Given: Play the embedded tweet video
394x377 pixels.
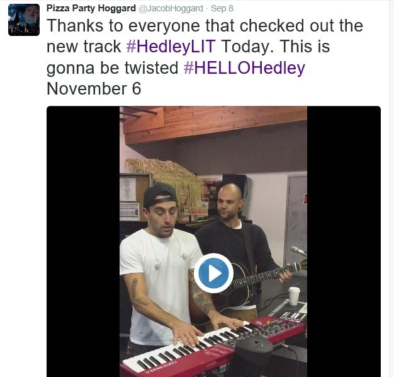Looking at the screenshot, I should tap(213, 273).
